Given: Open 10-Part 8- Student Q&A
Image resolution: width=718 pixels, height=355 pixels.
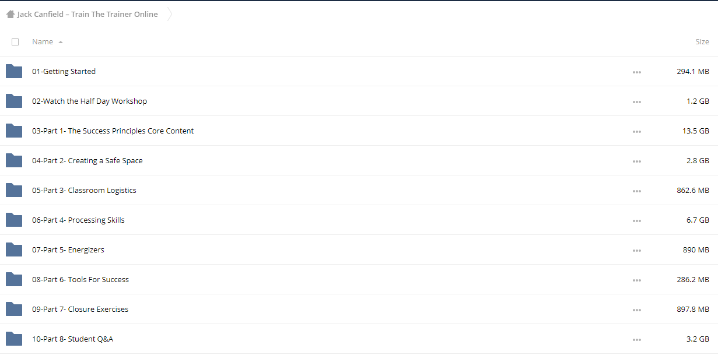Looking at the screenshot, I should (73, 339).
